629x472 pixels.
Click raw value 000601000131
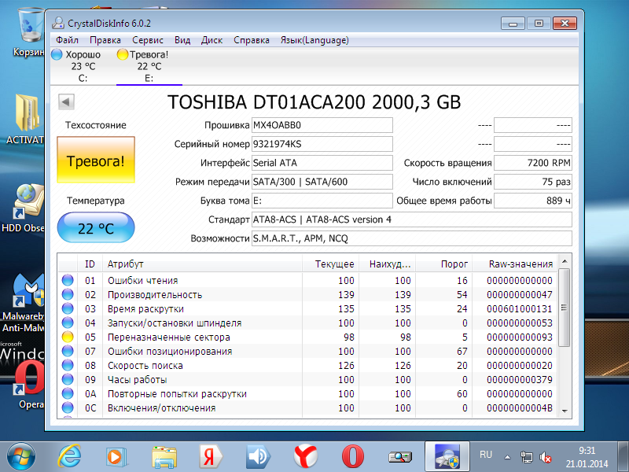pos(520,308)
